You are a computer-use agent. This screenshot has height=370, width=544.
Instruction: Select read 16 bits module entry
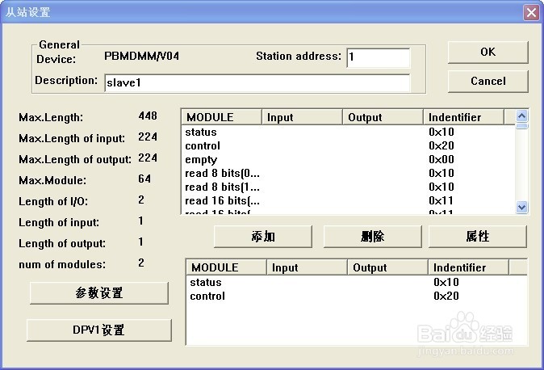tap(348, 200)
